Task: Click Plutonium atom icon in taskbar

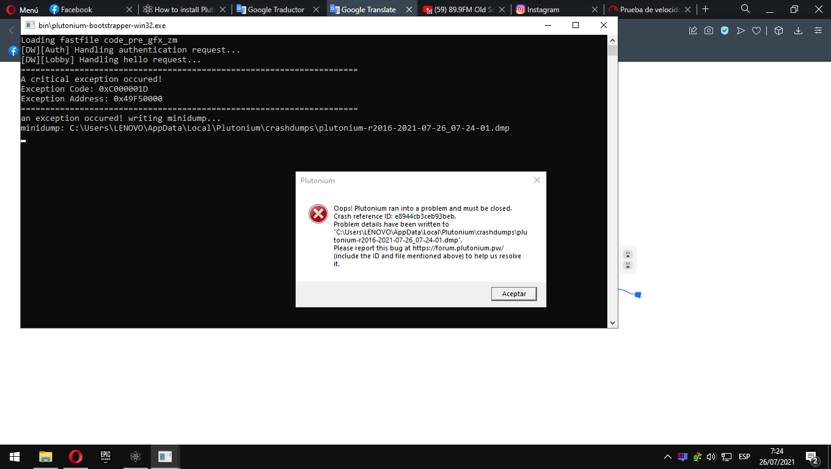Action: [x=135, y=457]
